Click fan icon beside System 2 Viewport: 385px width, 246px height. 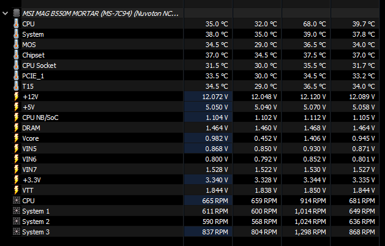pyautogui.click(x=16, y=221)
